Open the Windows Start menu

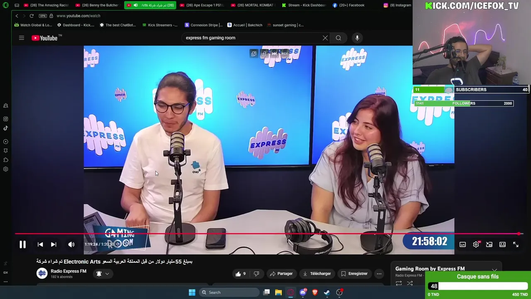tap(192, 292)
